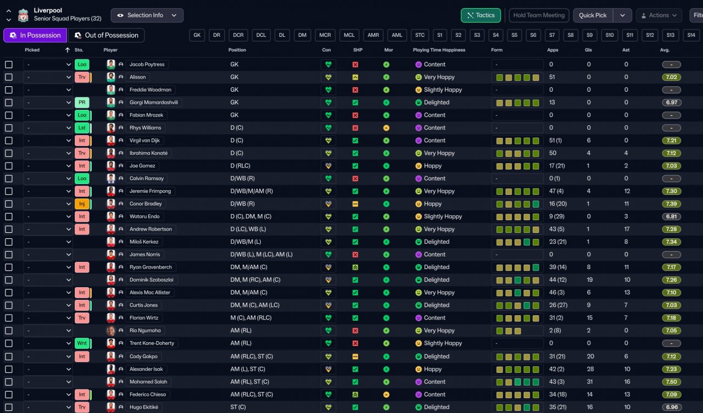703x413 pixels.
Task: Click the Content face icon for Calvin Ramsay
Action: point(419,178)
